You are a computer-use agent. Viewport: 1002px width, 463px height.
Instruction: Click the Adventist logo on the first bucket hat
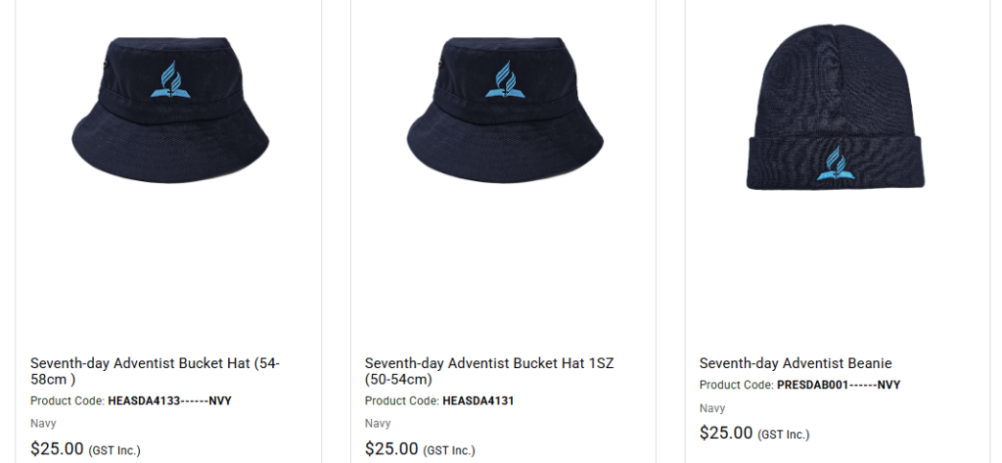(x=170, y=80)
